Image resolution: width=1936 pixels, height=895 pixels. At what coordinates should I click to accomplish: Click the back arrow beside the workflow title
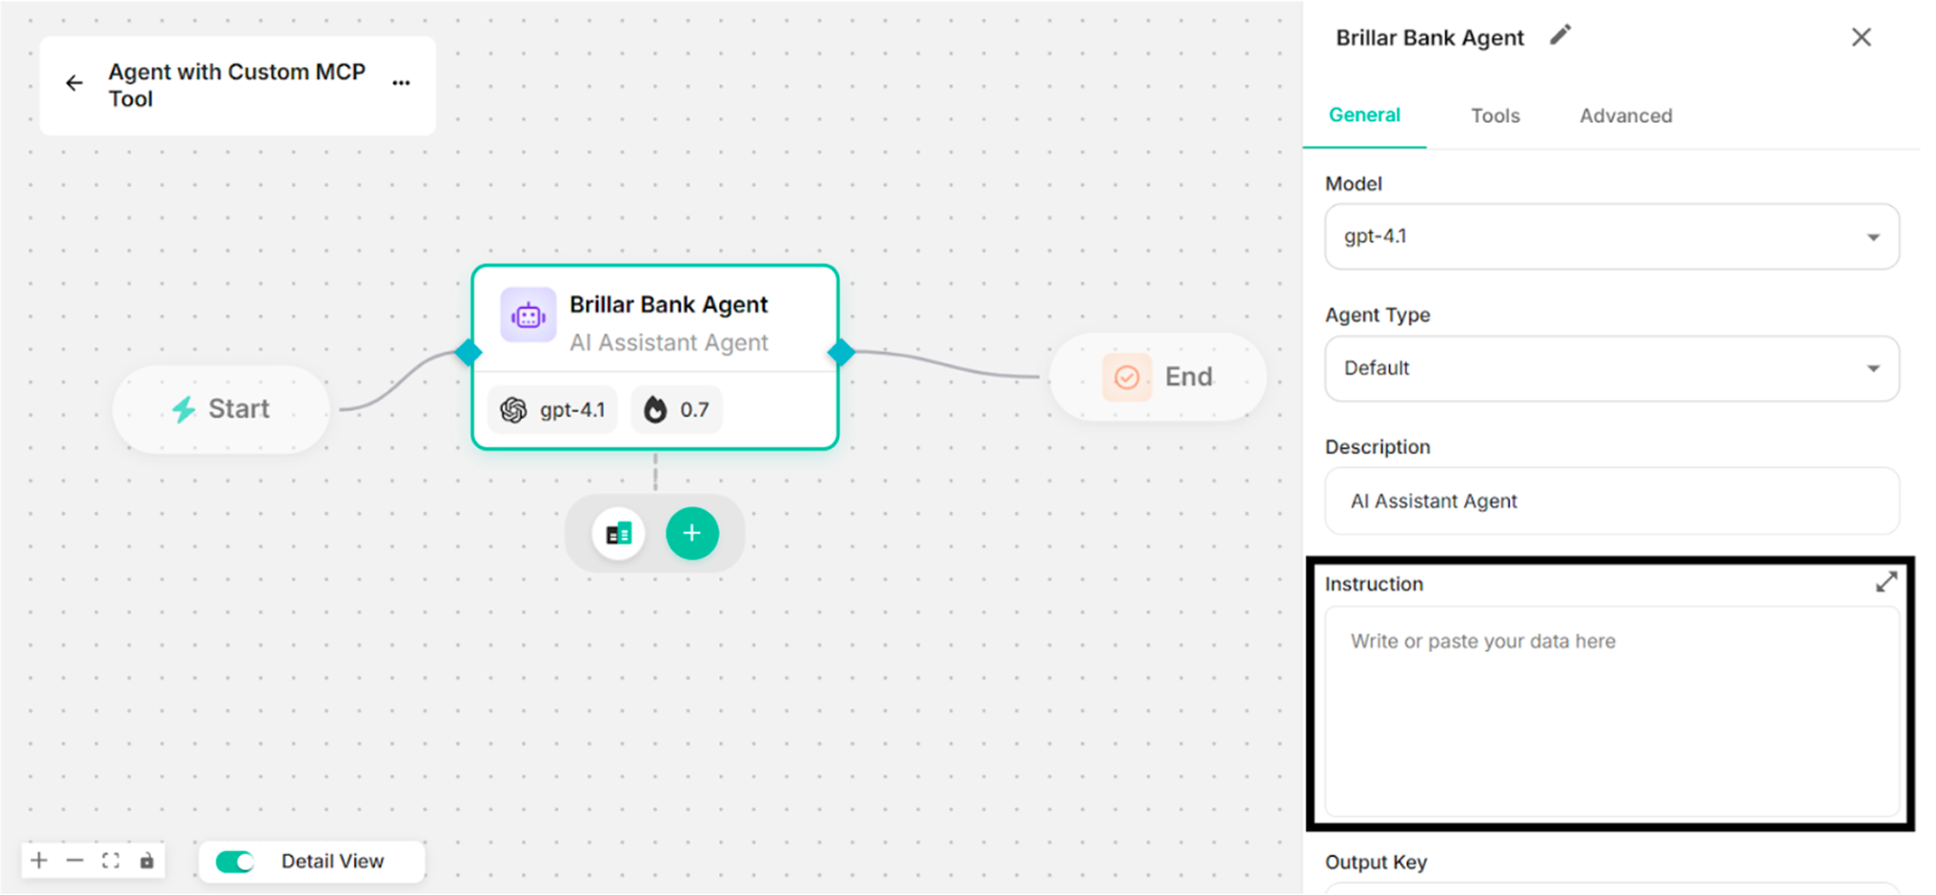pyautogui.click(x=74, y=84)
